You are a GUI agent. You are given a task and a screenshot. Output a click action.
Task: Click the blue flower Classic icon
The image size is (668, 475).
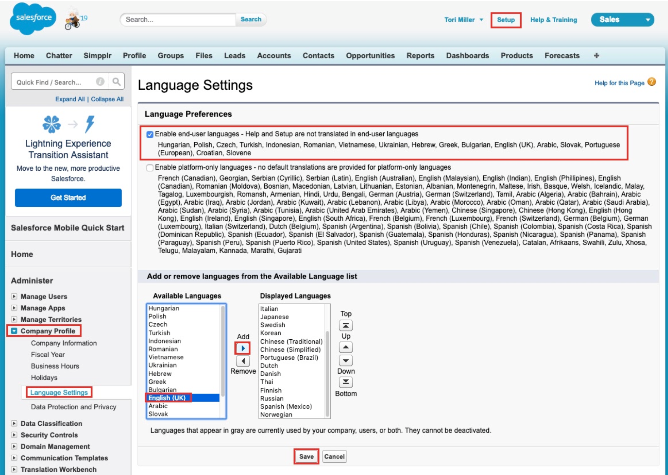pos(52,124)
